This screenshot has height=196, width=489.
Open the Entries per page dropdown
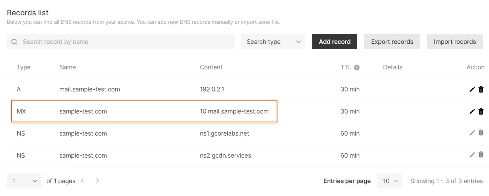tap(390, 181)
